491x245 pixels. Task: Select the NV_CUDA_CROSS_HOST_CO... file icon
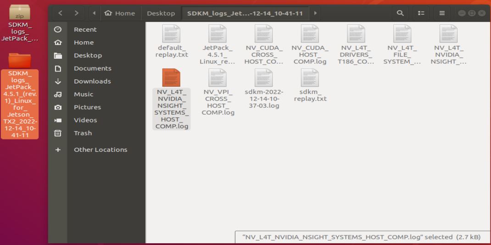(264, 33)
